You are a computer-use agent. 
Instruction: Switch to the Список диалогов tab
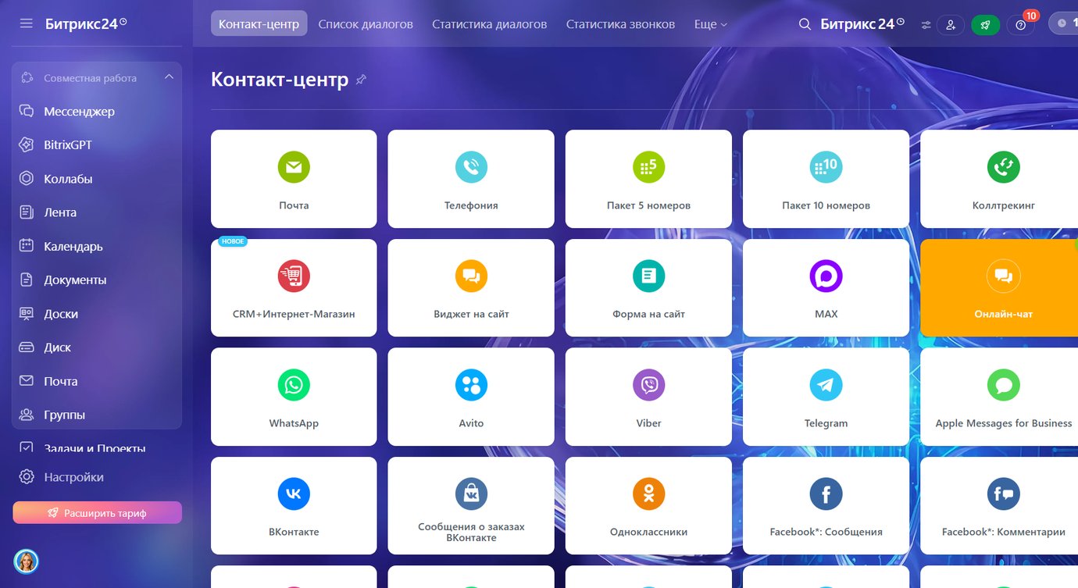tap(366, 24)
